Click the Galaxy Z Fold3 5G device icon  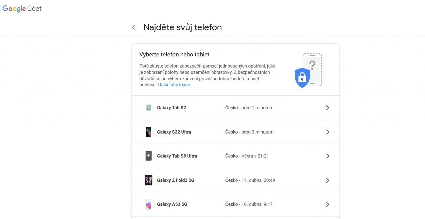(149, 180)
